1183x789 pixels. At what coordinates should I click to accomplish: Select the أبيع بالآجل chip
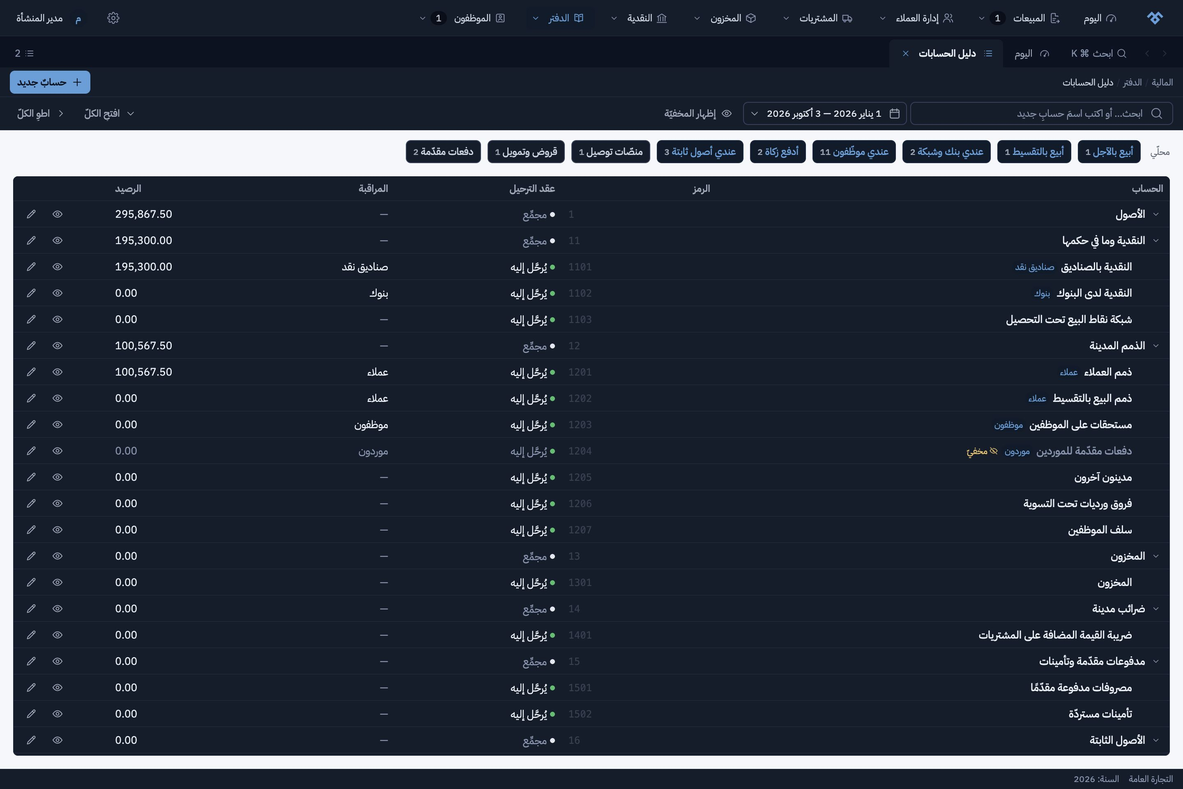click(x=1109, y=152)
